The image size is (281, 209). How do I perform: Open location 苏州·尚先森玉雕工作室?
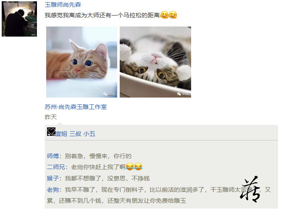pyautogui.click(x=76, y=107)
